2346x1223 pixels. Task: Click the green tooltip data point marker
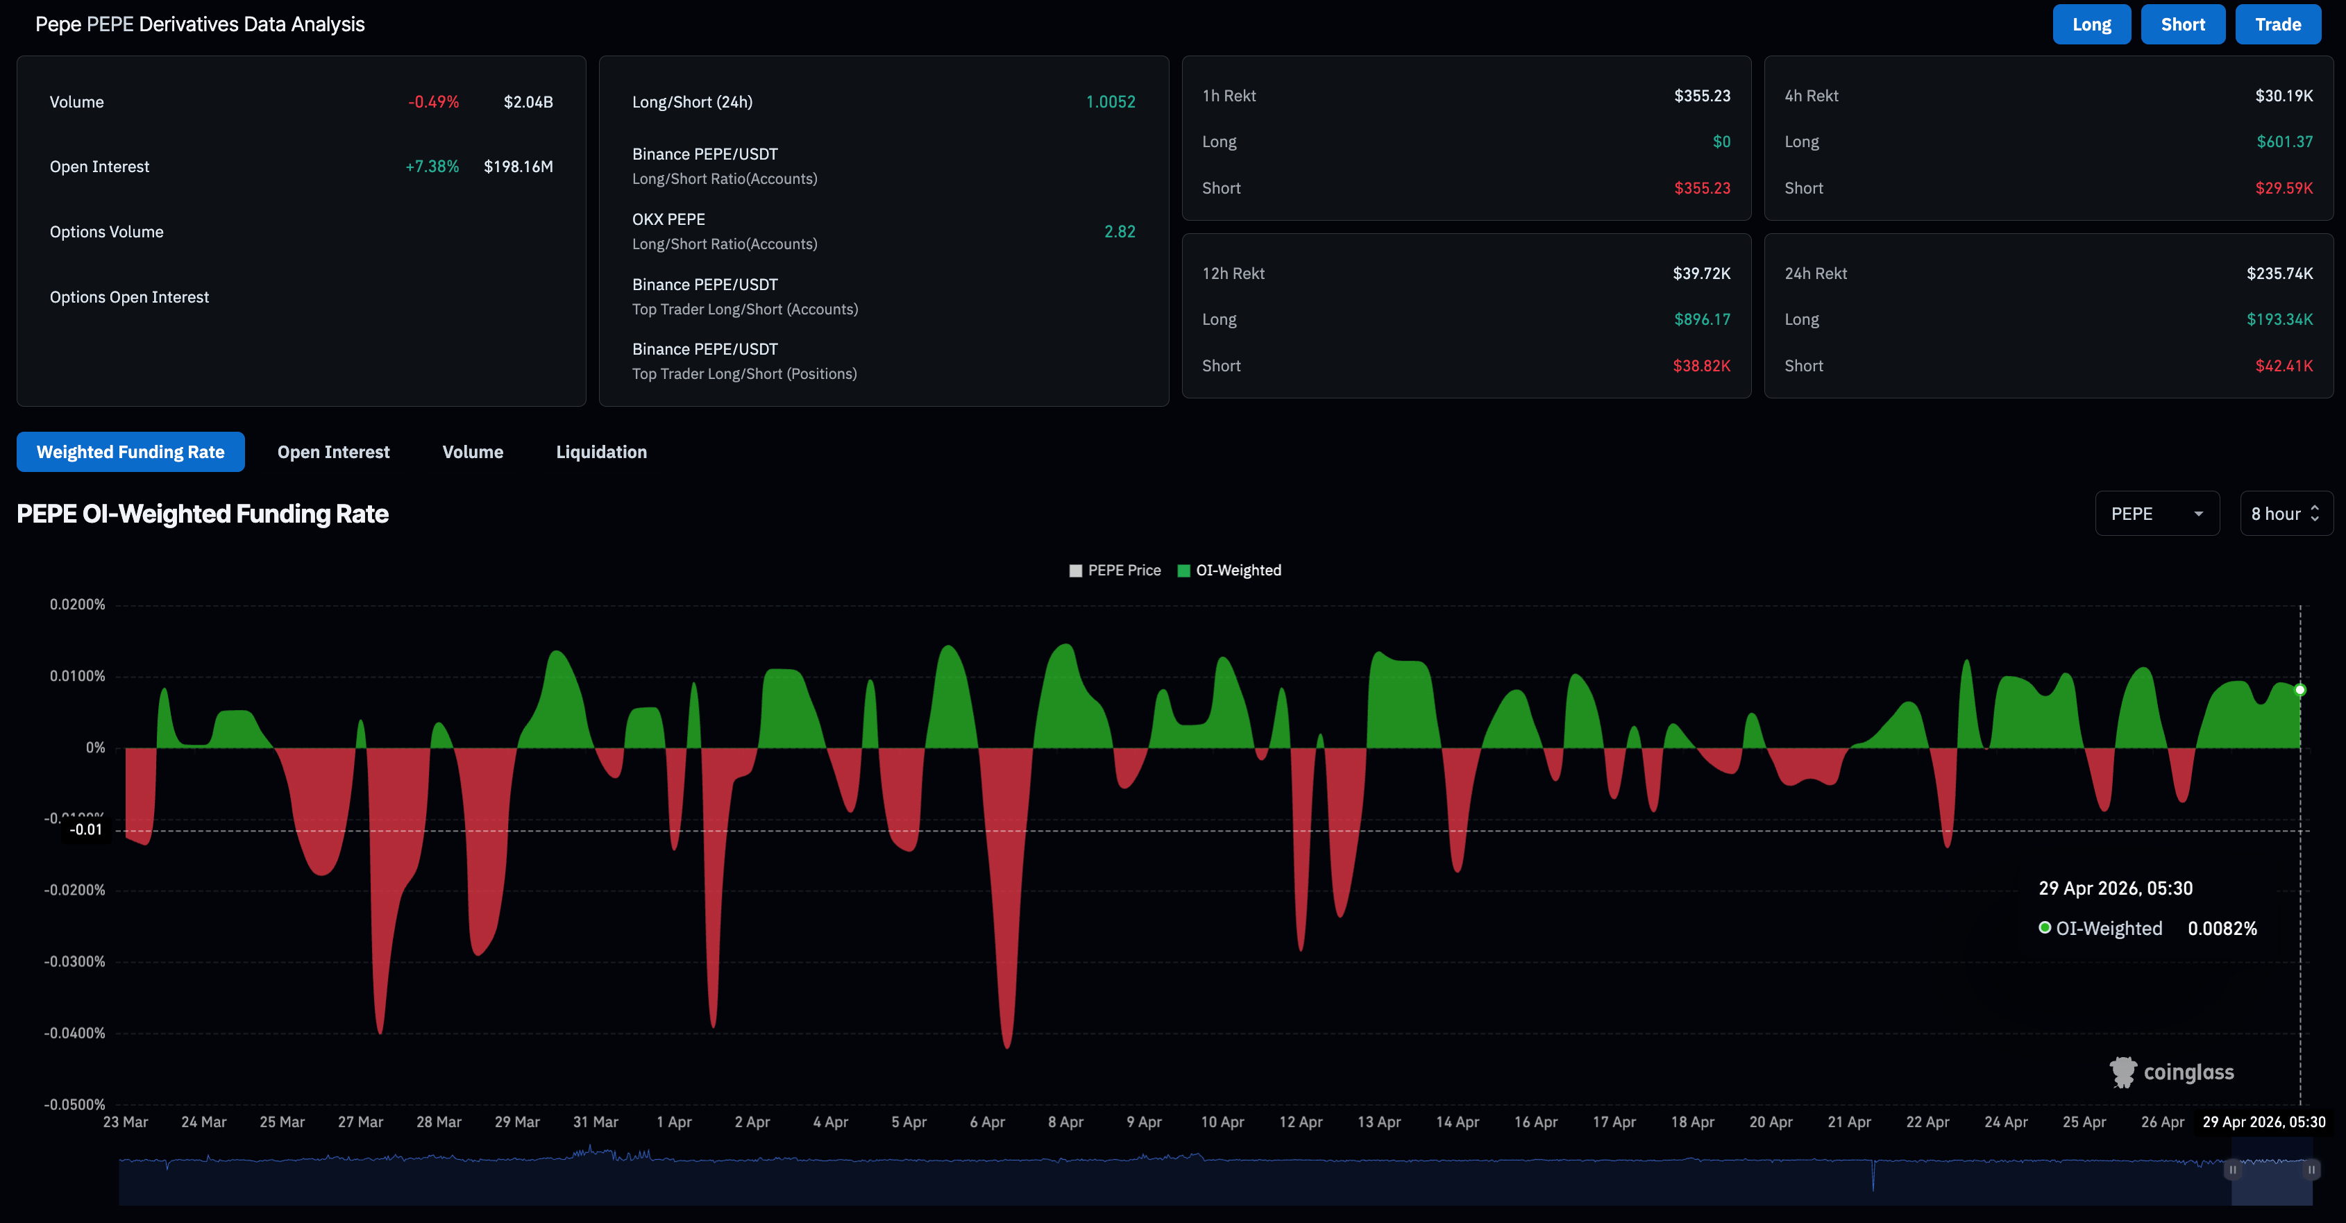[x=2299, y=690]
